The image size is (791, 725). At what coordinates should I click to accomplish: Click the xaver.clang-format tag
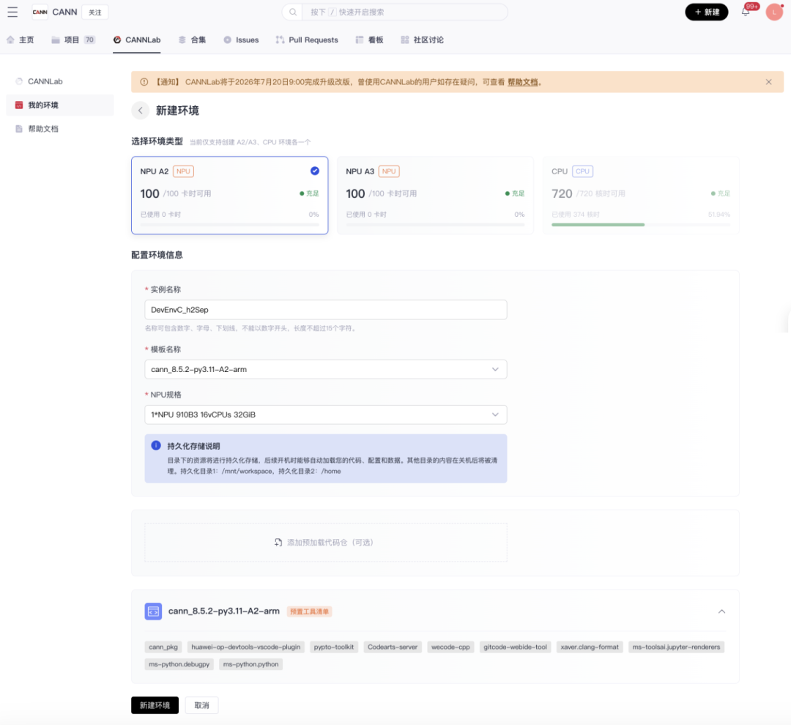point(590,647)
